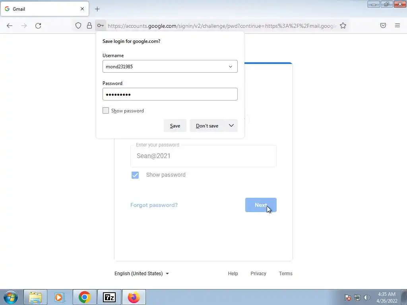
Task: Click the Enter your password field
Action: pos(203,156)
